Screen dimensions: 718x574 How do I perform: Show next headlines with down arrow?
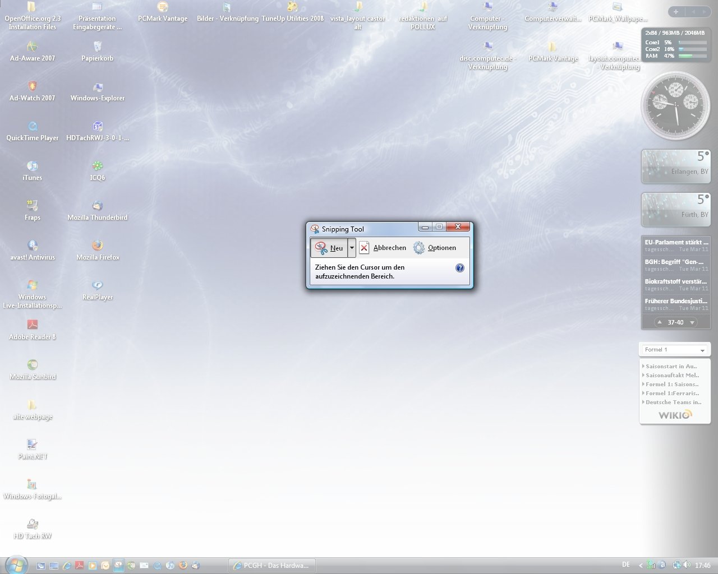coord(692,322)
